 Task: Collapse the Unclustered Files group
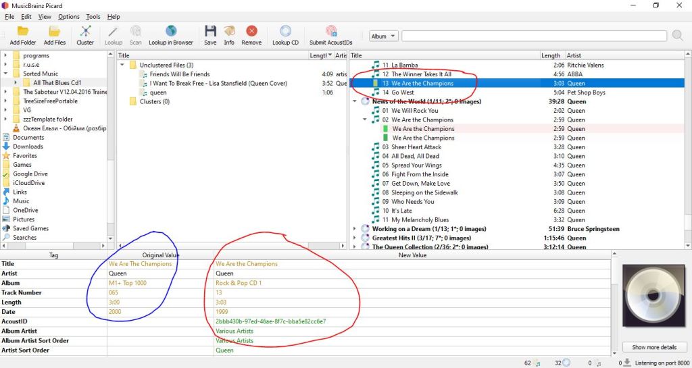[x=123, y=65]
